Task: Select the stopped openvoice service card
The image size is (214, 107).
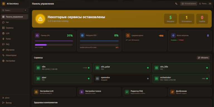Action: point(122,79)
